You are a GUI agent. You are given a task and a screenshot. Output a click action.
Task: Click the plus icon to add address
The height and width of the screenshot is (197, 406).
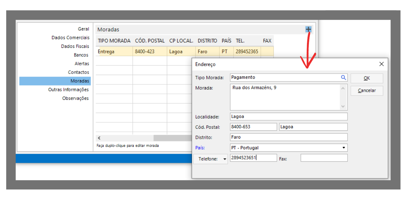tap(308, 29)
